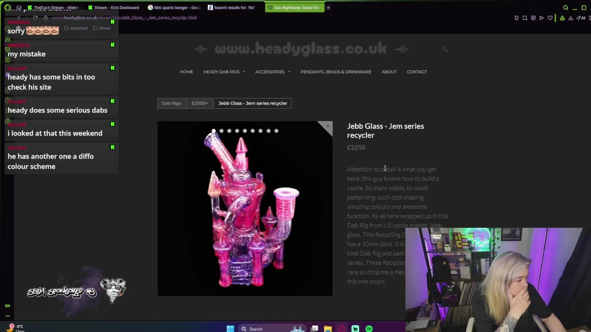This screenshot has width=591, height=332.
Task: Open the green app icon beside Spotify
Action: (x=355, y=329)
